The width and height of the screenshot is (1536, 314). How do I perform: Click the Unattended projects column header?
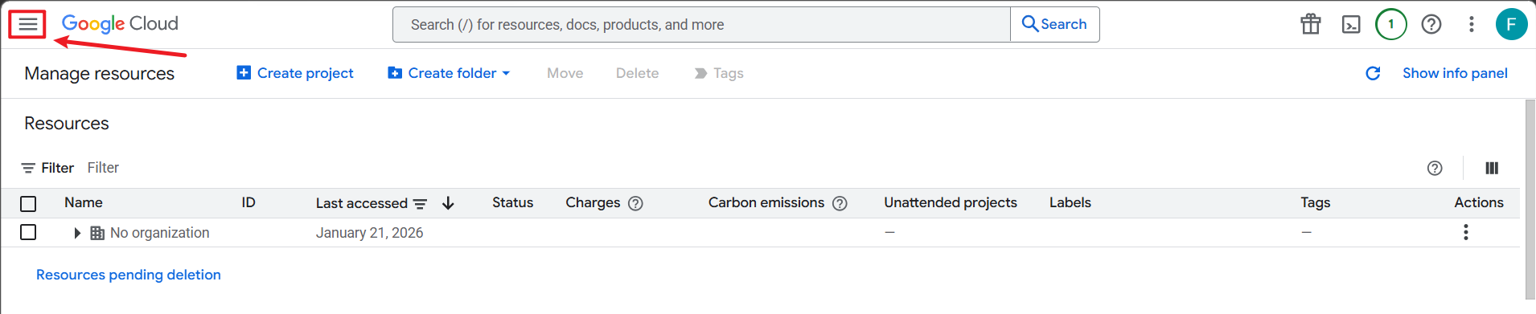951,202
